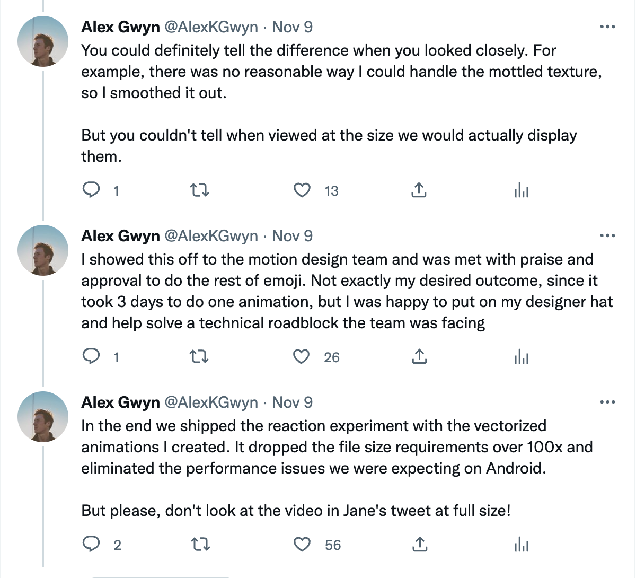The width and height of the screenshot is (636, 578).
Task: Reply to the mottled texture tweet
Action: click(x=92, y=190)
